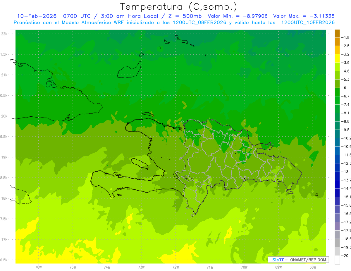Click the valid-until time '1200UTC_10FEB2026'
Screen dimensions: 351x271
(x=308, y=23)
